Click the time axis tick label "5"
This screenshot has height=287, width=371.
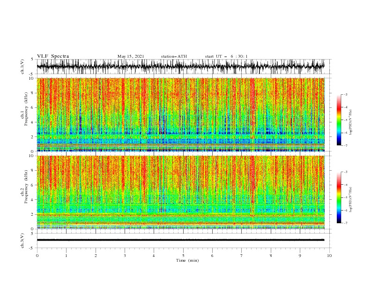183,256
